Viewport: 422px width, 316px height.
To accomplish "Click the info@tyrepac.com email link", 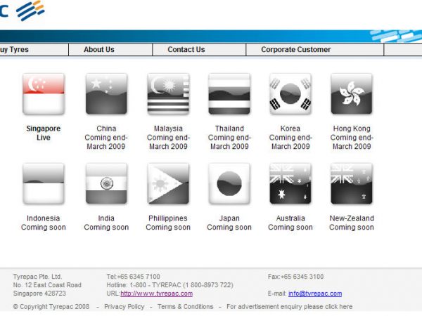I will point(315,294).
